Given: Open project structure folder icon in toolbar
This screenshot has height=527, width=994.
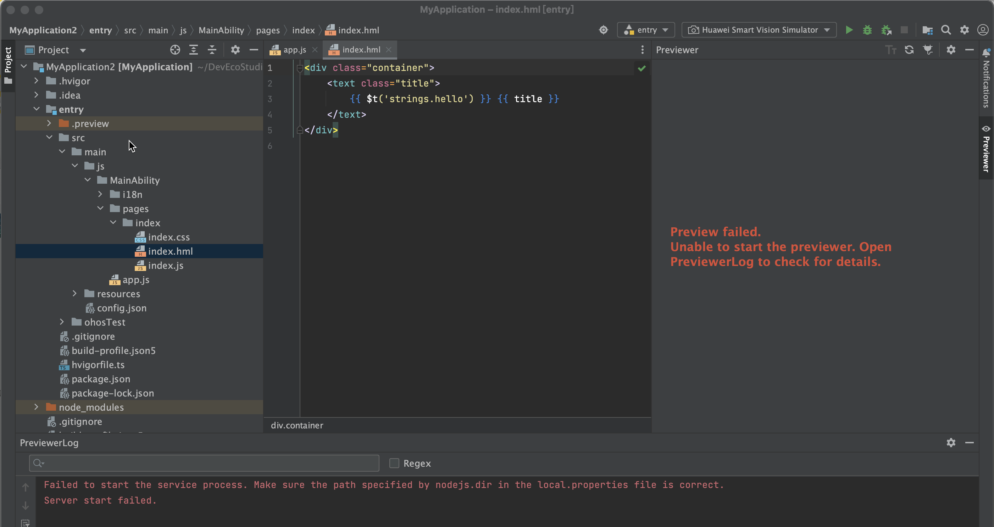Looking at the screenshot, I should [x=927, y=30].
